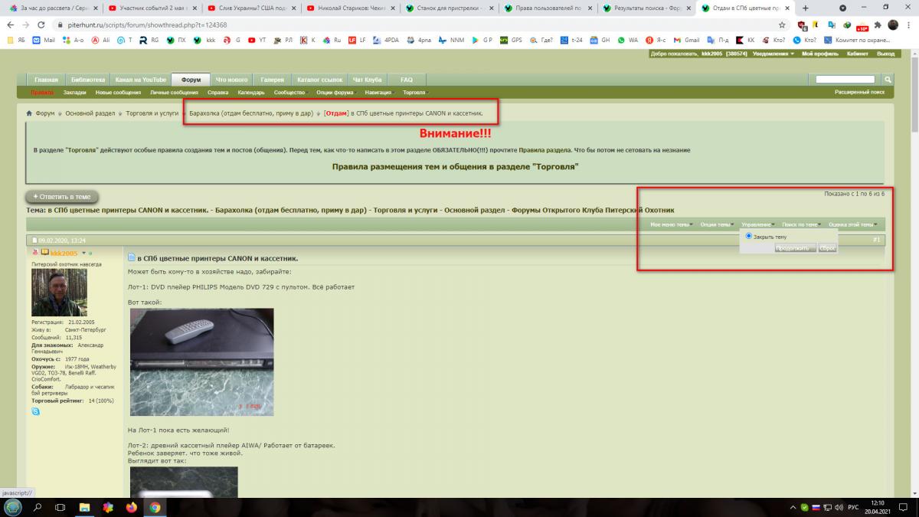Select the 'Закрыть тему' radio button
The width and height of the screenshot is (919, 517).
pos(749,236)
